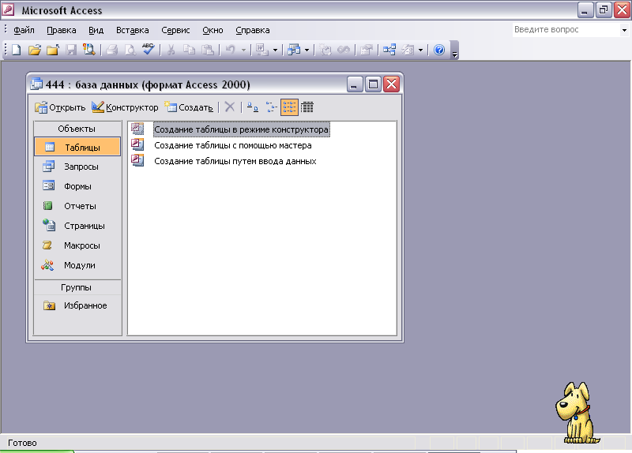
Task: Click the Объекты header bar
Action: (x=77, y=129)
